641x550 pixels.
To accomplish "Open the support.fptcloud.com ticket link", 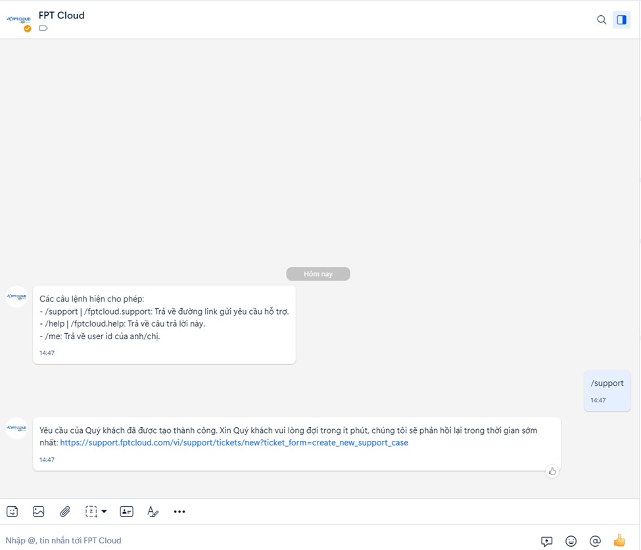I will 234,443.
